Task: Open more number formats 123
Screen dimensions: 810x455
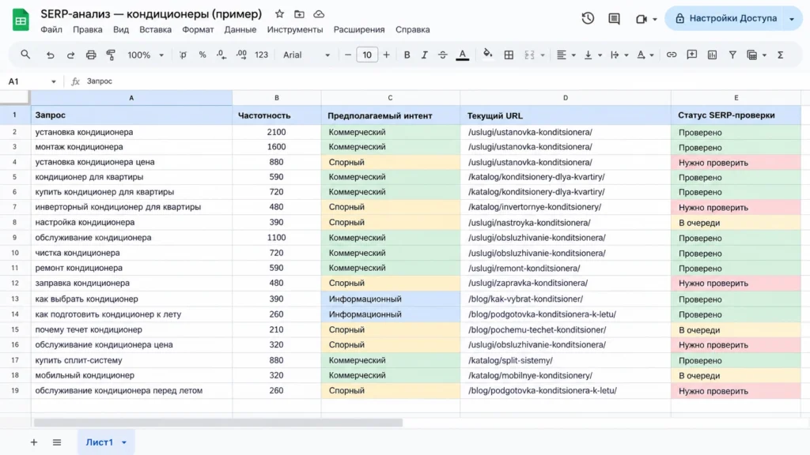Action: coord(261,55)
